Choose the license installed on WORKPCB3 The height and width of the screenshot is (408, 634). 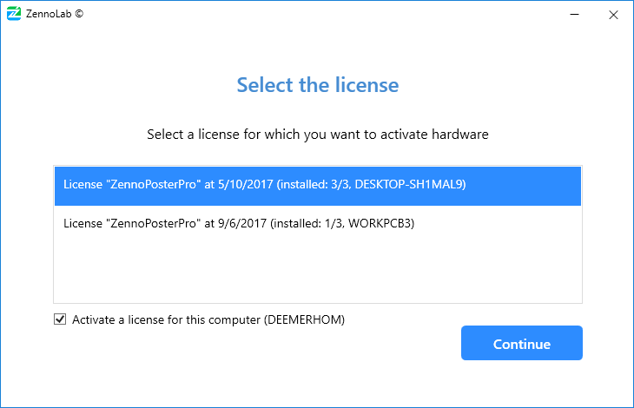(318, 223)
